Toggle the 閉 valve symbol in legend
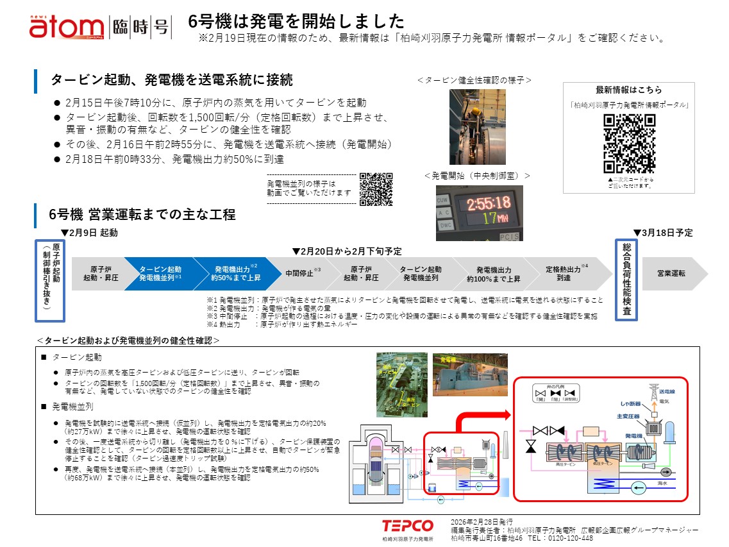Image resolution: width=729 pixels, height=547 pixels. click(555, 392)
